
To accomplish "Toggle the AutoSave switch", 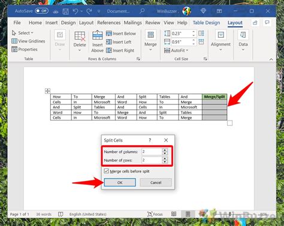I will 41,11.
